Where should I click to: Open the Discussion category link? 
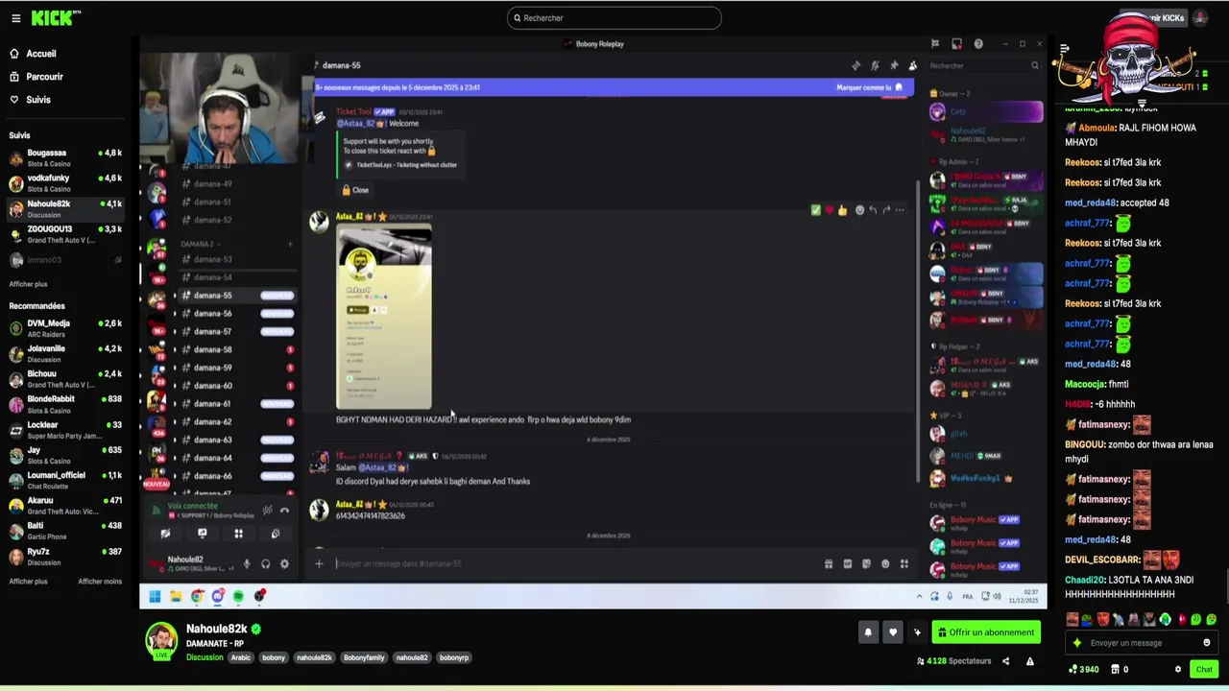point(205,657)
